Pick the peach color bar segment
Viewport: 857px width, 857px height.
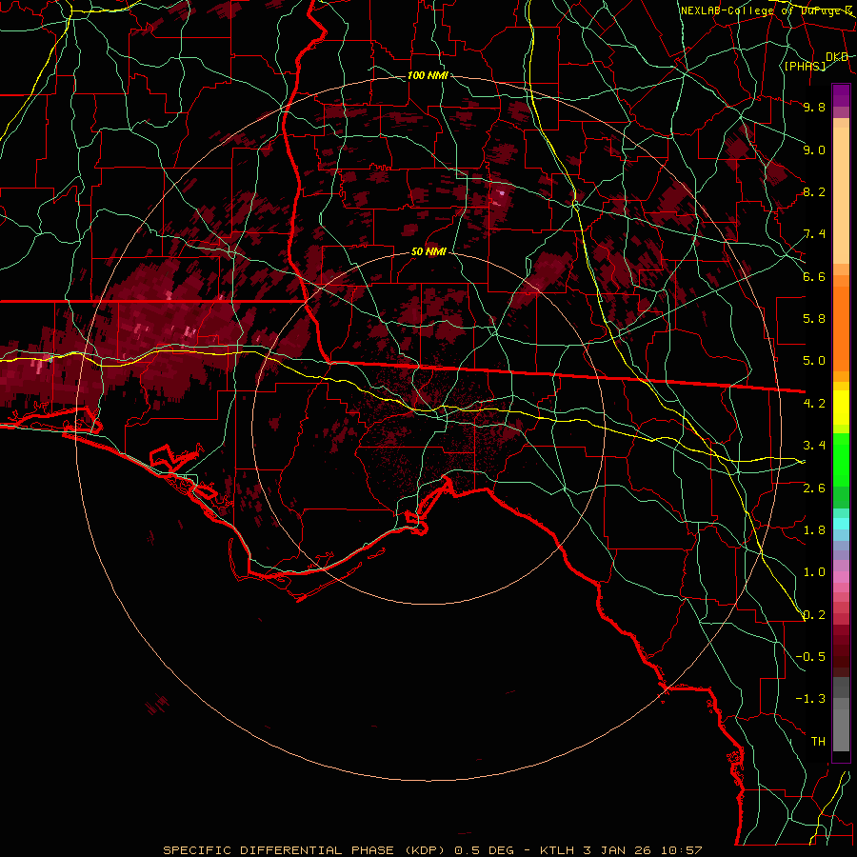[x=841, y=195]
